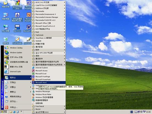This screenshot has width=152, height=114.
Task: Click the system tray clock 01:08
Action: coord(148,112)
